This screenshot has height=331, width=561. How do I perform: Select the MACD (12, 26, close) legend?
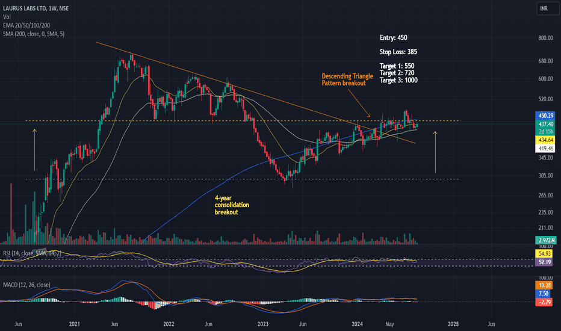click(x=26, y=285)
